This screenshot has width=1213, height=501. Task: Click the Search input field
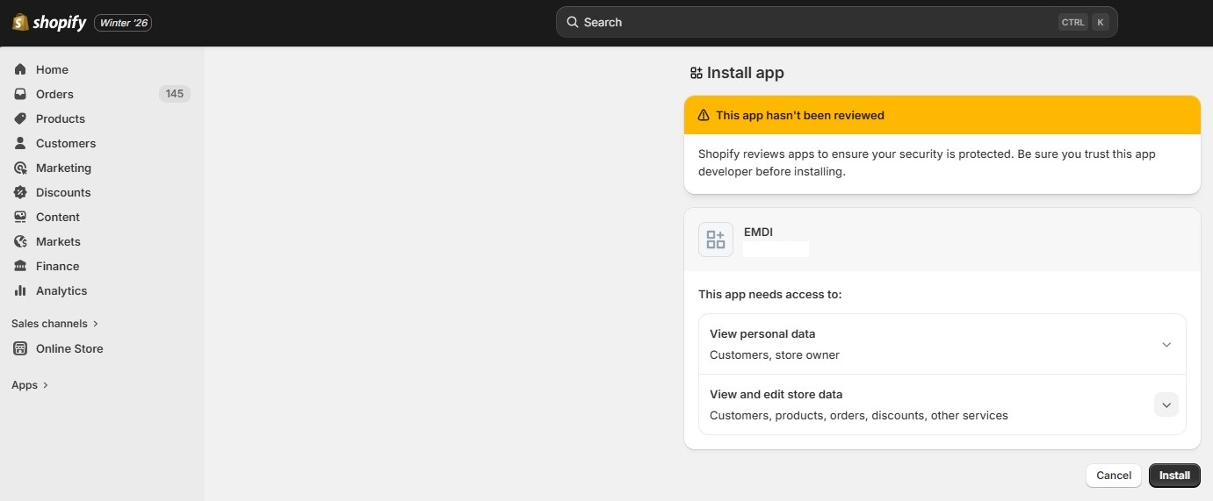tap(817, 22)
